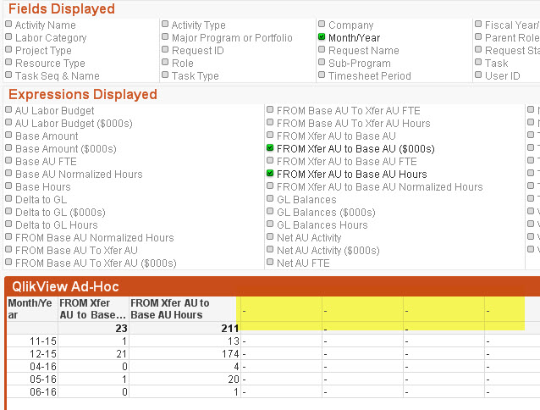The image size is (540, 410).
Task: Enable the Request ID field
Action: pos(165,50)
